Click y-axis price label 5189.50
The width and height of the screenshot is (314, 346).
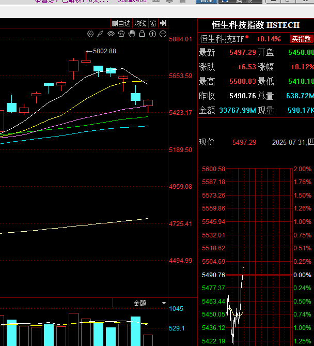180,150
